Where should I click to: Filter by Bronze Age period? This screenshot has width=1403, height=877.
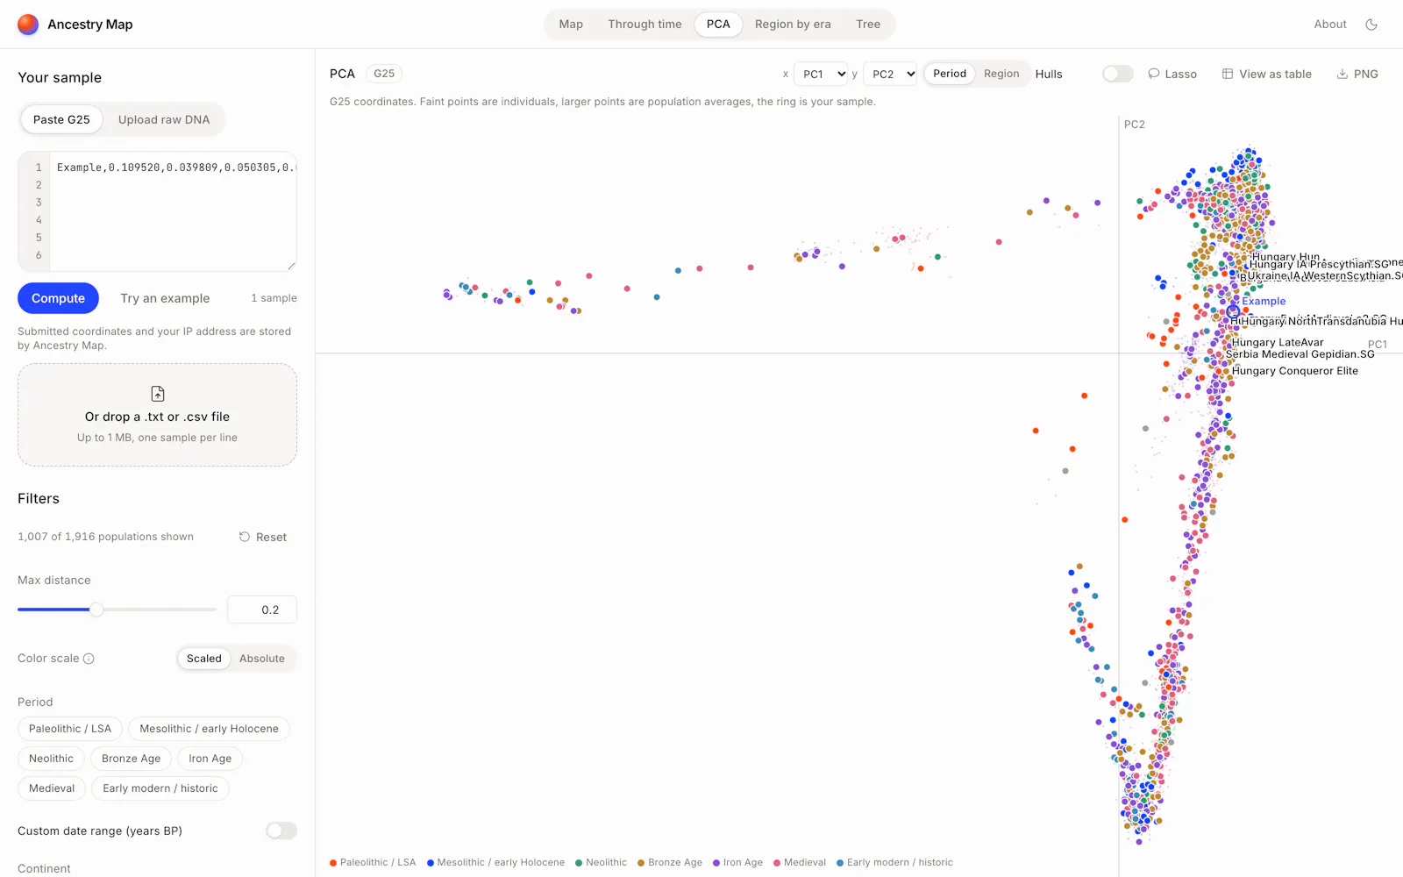(x=132, y=759)
